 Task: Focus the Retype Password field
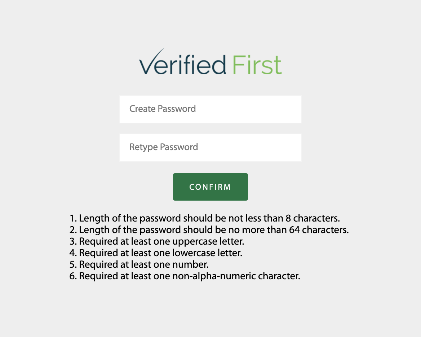[210, 148]
